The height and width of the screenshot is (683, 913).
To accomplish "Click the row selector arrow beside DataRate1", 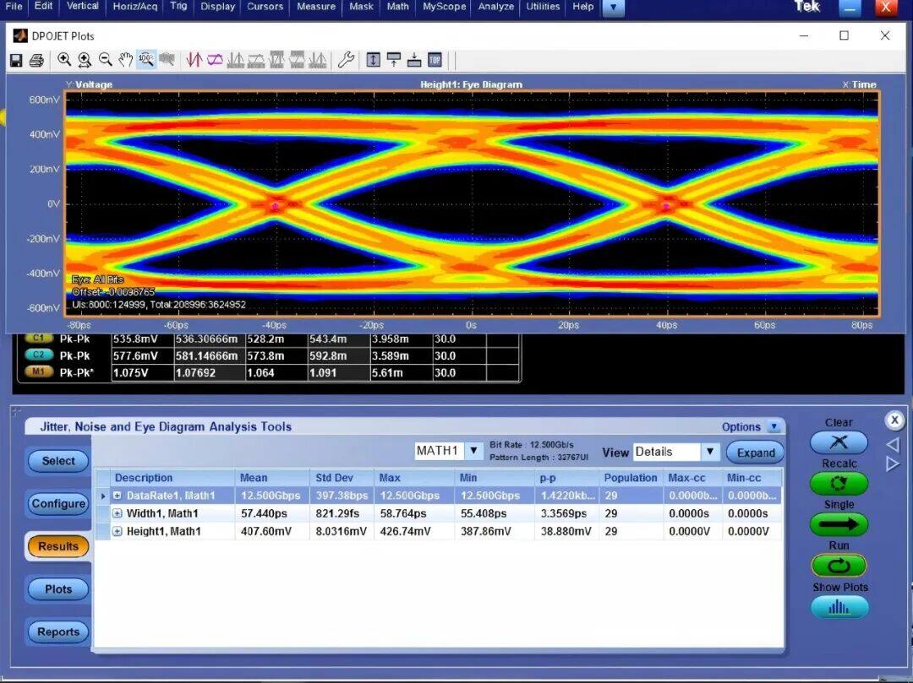I will pyautogui.click(x=102, y=496).
